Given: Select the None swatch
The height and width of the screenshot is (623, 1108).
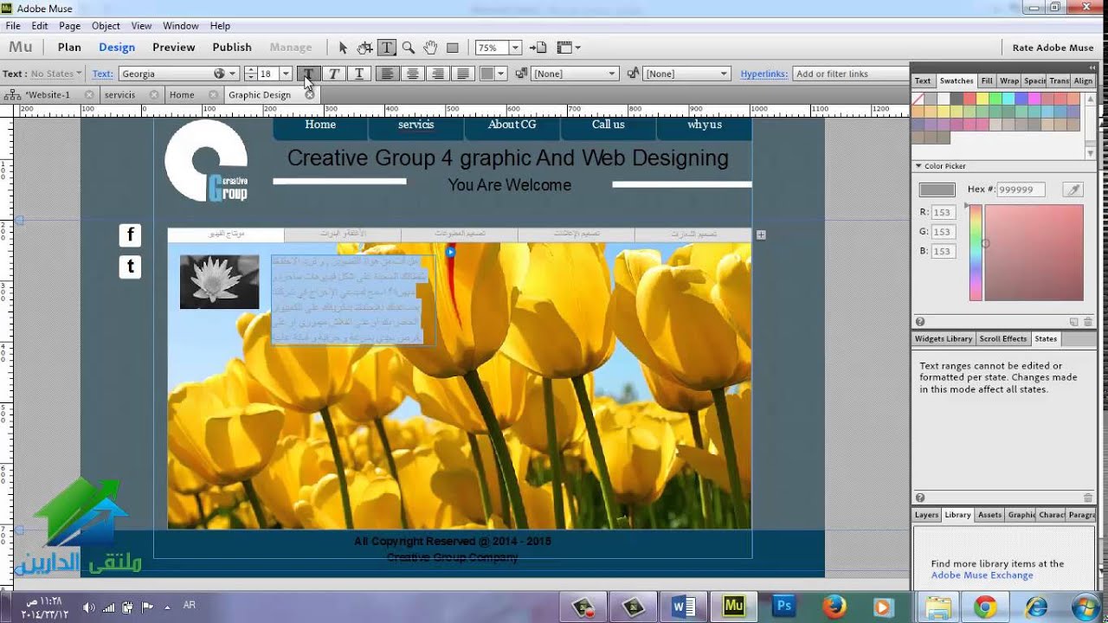Looking at the screenshot, I should pos(918,100).
